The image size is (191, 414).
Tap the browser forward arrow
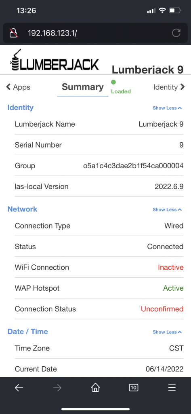click(57, 388)
